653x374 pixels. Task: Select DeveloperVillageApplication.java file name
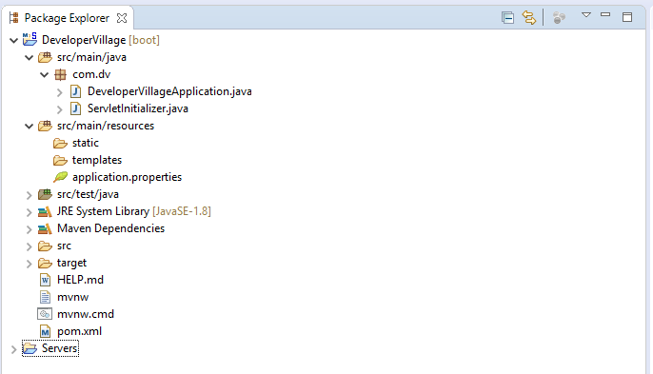tap(169, 91)
